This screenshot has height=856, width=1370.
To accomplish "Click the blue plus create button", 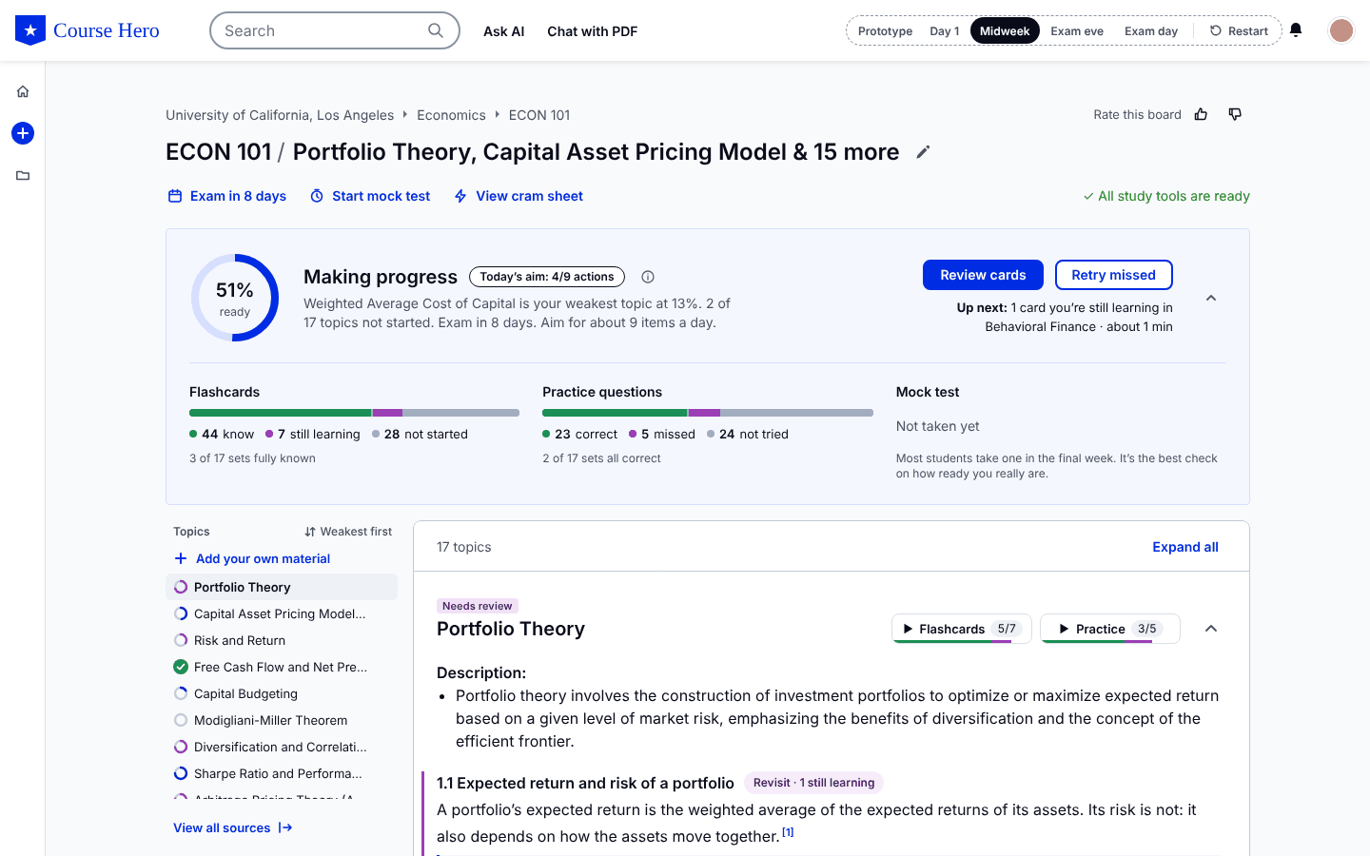I will tap(23, 133).
